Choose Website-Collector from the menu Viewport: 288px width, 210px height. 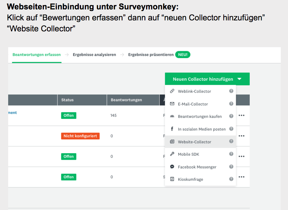click(x=194, y=142)
